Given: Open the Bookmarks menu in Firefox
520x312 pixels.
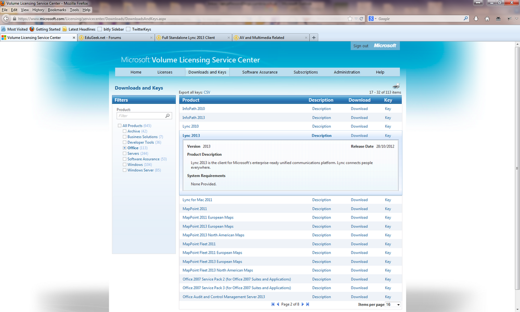Looking at the screenshot, I should pos(57,10).
